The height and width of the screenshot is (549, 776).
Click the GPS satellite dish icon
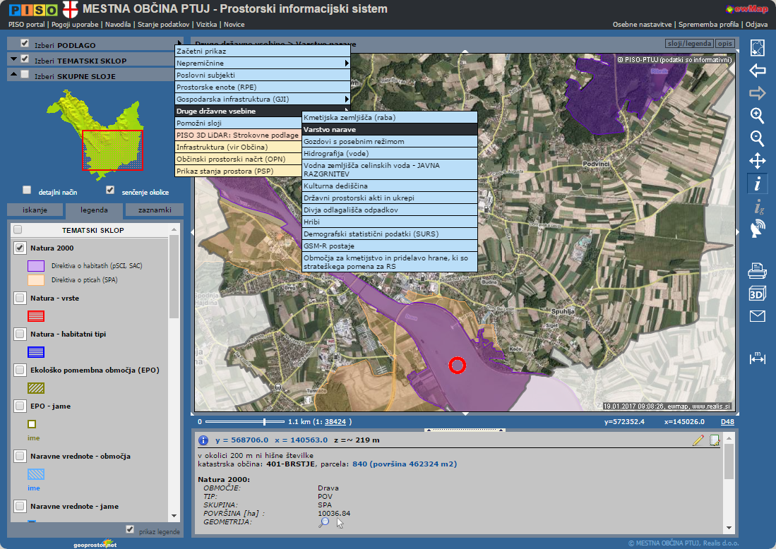pos(757,229)
